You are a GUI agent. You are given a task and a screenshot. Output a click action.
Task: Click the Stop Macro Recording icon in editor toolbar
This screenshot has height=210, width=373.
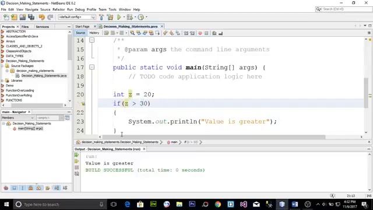tap(206, 33)
